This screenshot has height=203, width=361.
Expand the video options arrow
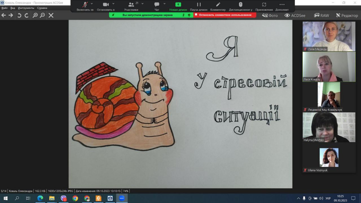click(x=113, y=4)
